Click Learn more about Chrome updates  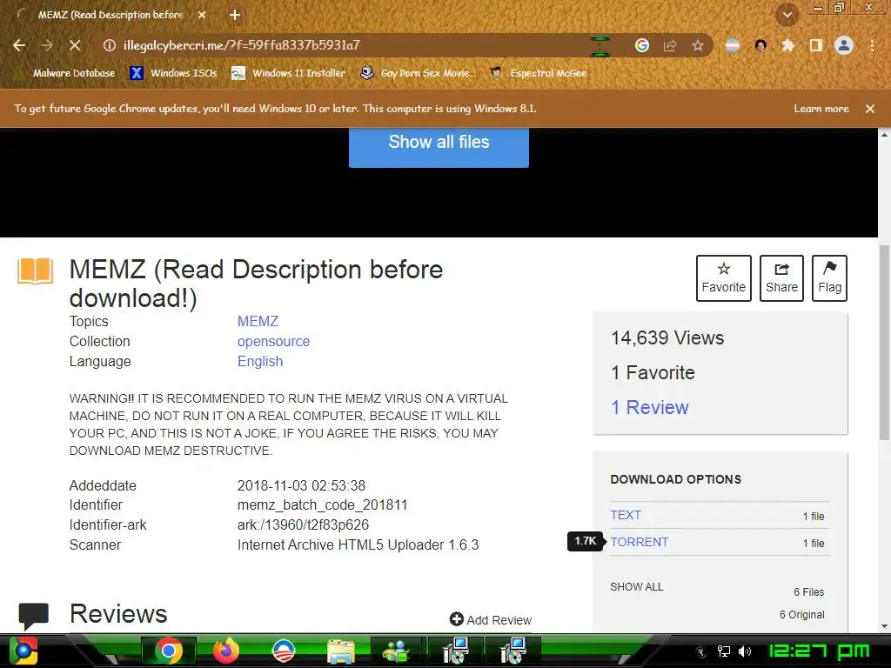[x=821, y=109]
